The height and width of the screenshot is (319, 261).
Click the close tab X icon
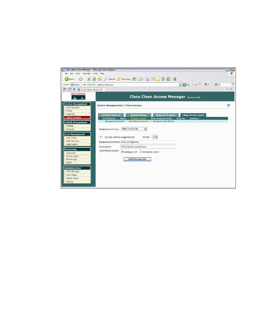coord(231,89)
